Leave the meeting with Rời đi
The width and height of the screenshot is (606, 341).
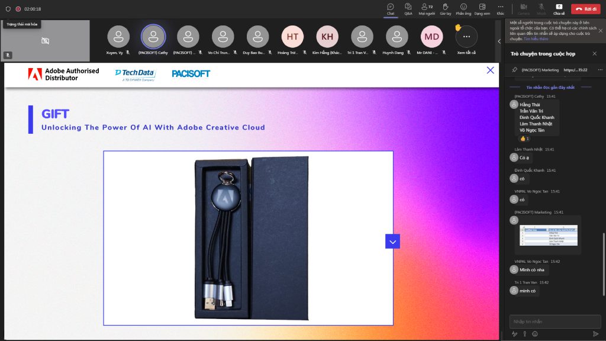click(586, 9)
